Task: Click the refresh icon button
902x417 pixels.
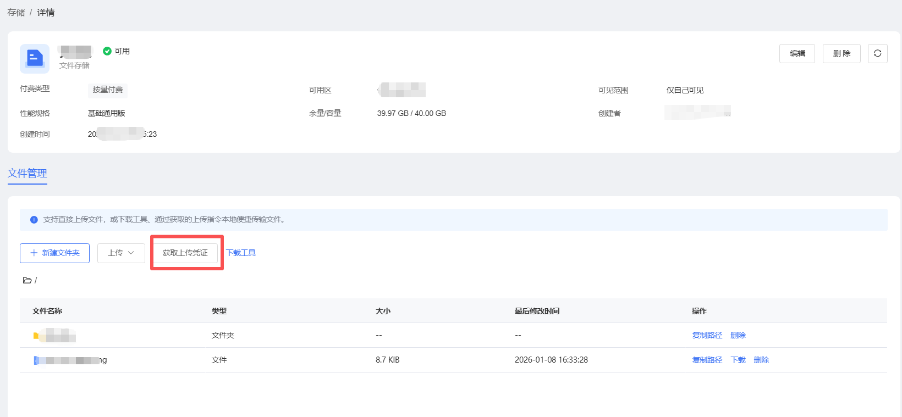Action: 877,53
